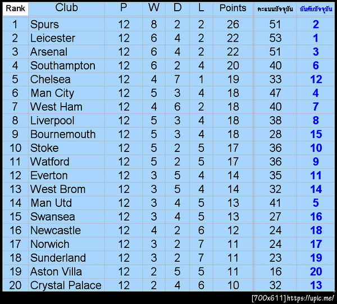
Task: Click the Crystal Palace club name
Action: pos(66,285)
